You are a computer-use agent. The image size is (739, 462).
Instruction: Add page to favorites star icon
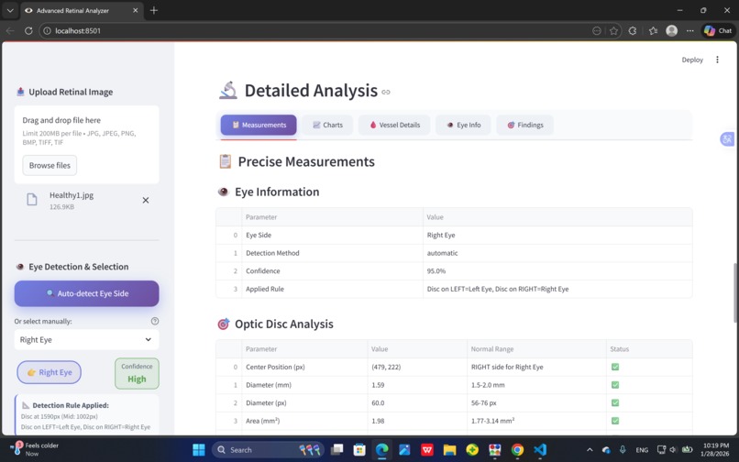point(613,30)
